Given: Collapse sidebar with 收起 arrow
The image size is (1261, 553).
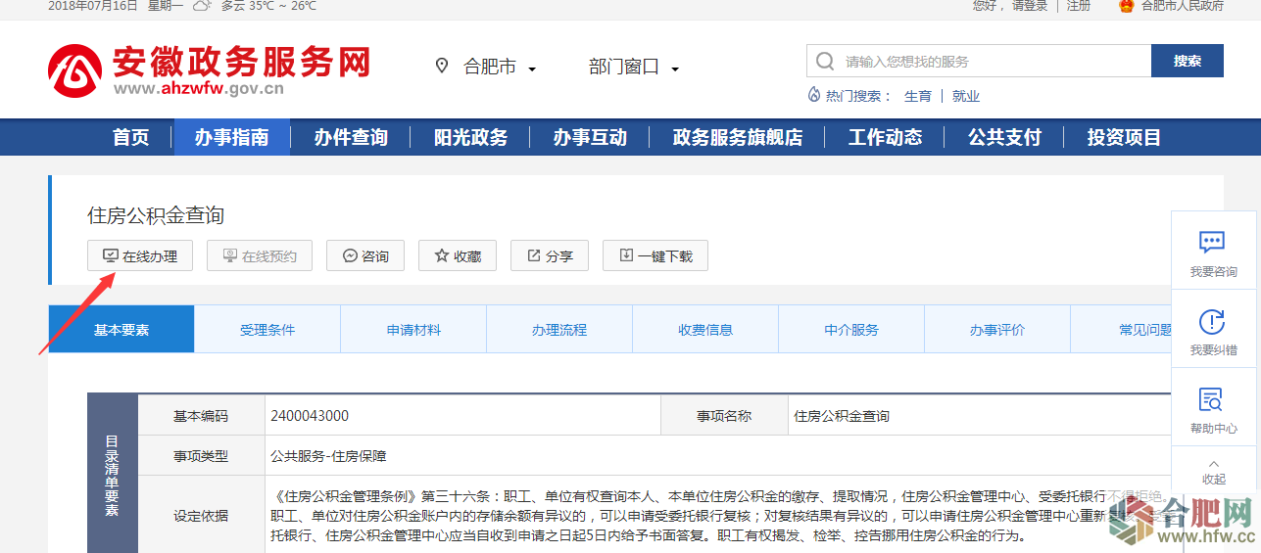Looking at the screenshot, I should (x=1213, y=472).
